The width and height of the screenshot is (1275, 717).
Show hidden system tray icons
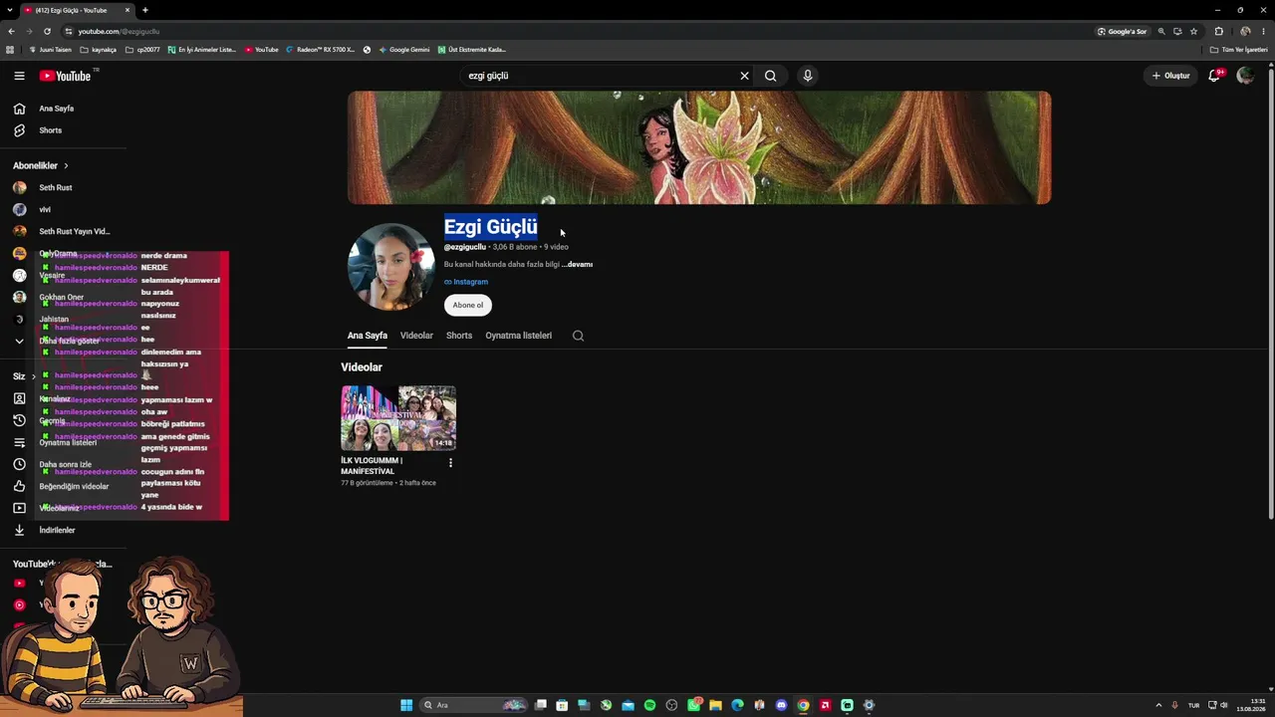(1158, 705)
